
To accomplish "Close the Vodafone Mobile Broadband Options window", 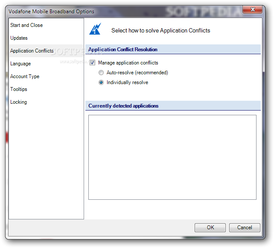I will click(252, 9).
